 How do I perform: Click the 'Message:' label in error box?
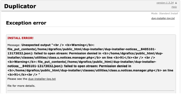pos(14,45)
